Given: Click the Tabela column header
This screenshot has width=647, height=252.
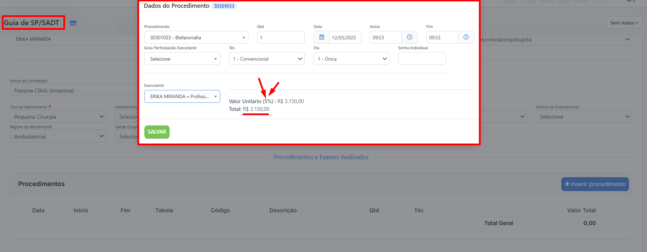Looking at the screenshot, I should (x=164, y=210).
